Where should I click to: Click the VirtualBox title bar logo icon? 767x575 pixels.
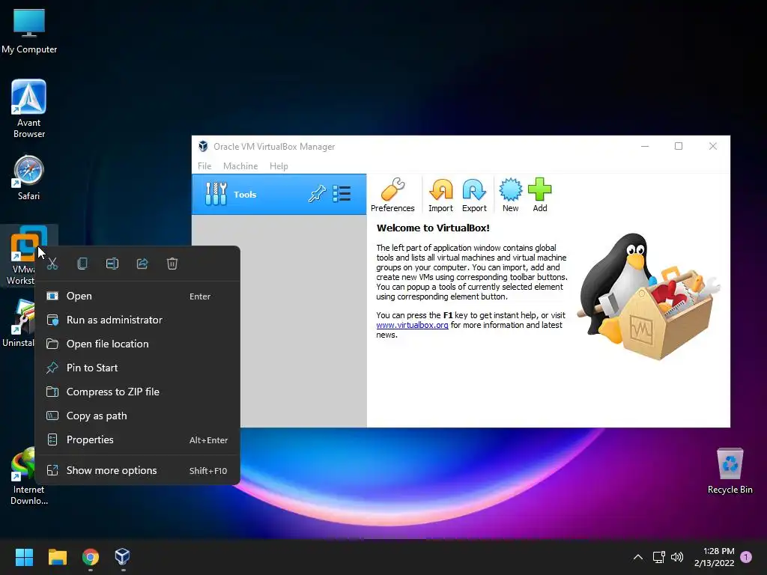[x=203, y=146]
